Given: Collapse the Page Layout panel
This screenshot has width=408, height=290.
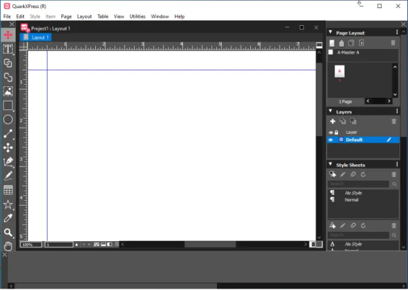Looking at the screenshot, I should click(x=330, y=32).
